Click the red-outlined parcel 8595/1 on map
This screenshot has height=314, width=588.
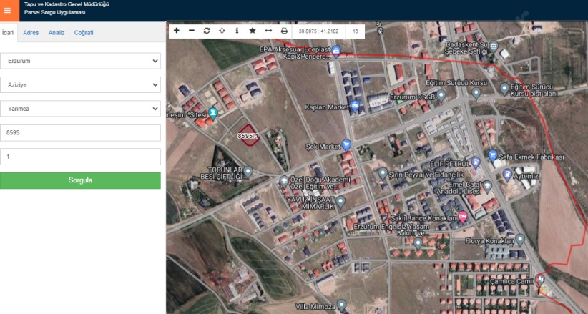tap(246, 134)
